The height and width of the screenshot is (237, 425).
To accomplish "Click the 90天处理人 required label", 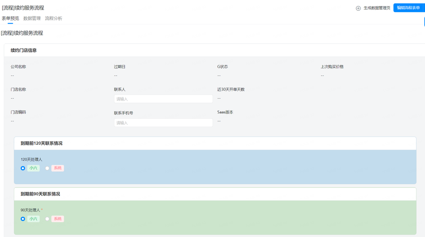I will click(32, 210).
